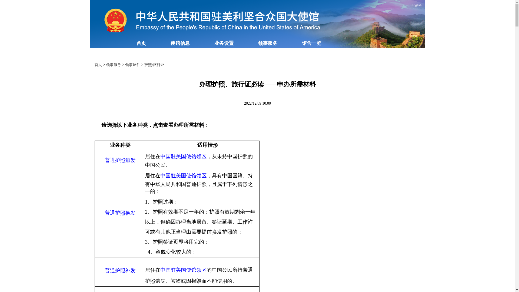The image size is (519, 292).
Task: Open the 普通护照换发 link
Action: point(120,213)
